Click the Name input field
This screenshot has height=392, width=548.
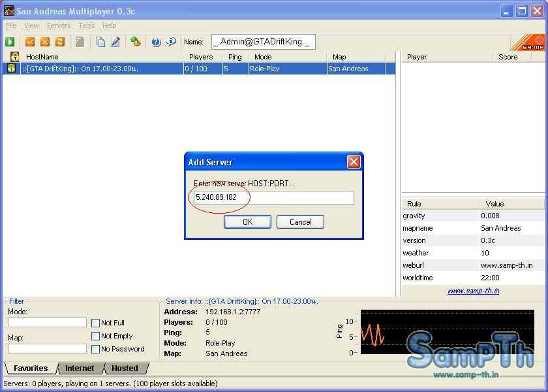264,42
